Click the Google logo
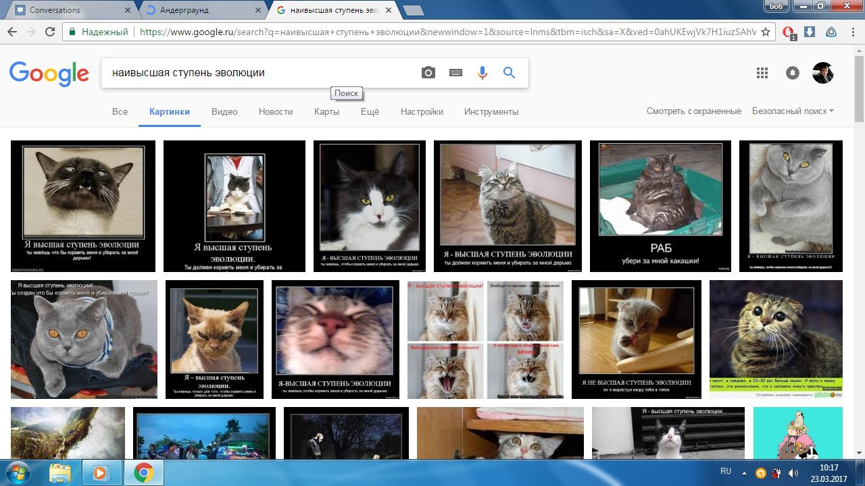Viewport: 865px width, 486px height. point(49,74)
